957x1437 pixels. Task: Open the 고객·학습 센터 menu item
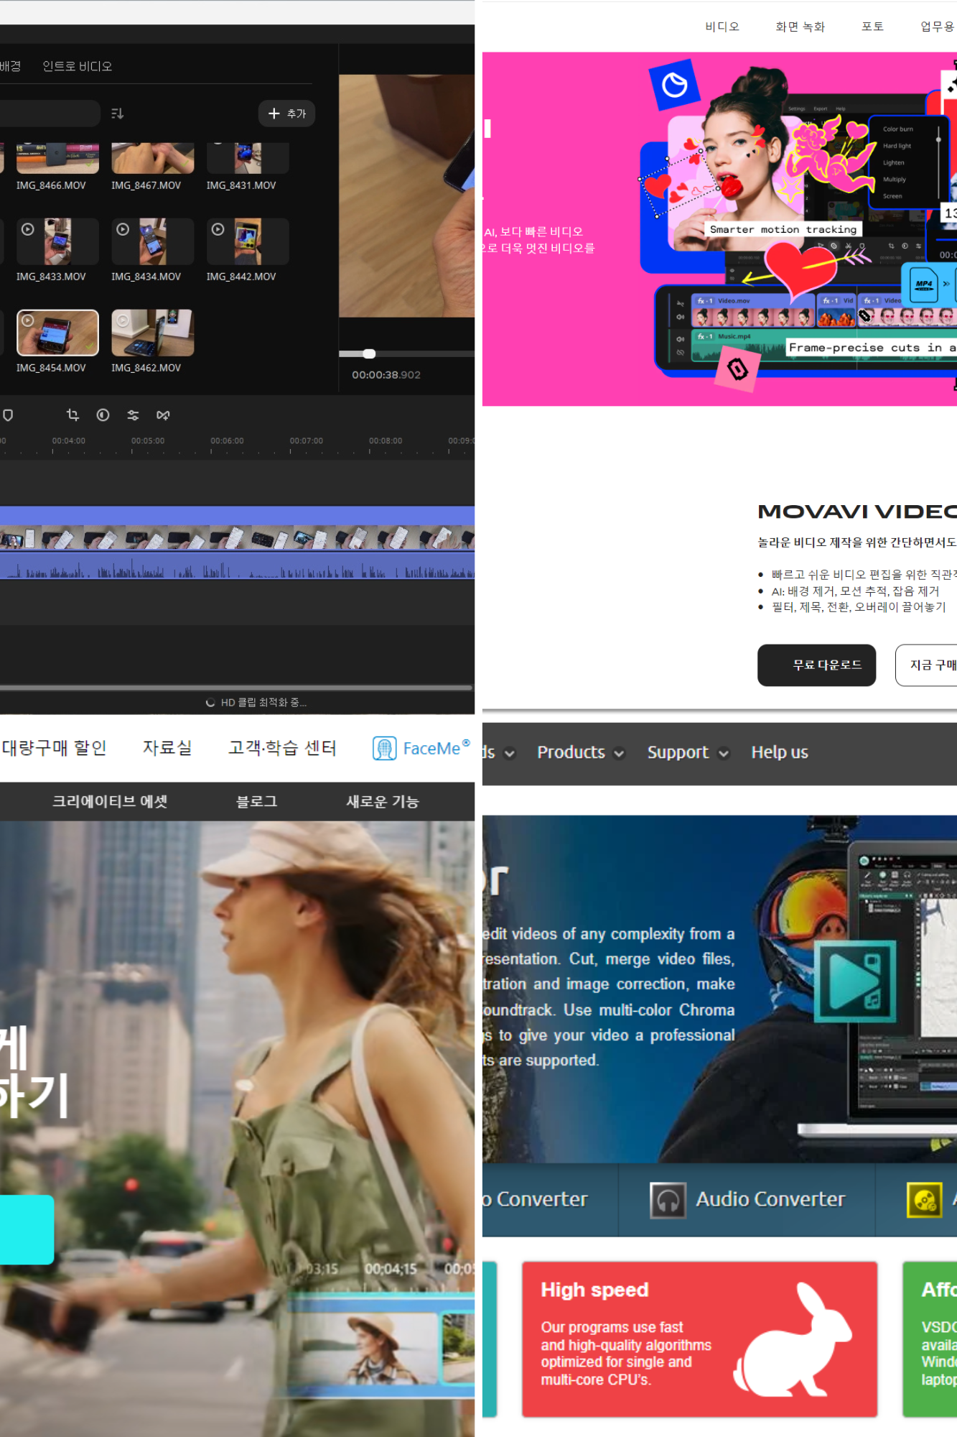tap(282, 748)
